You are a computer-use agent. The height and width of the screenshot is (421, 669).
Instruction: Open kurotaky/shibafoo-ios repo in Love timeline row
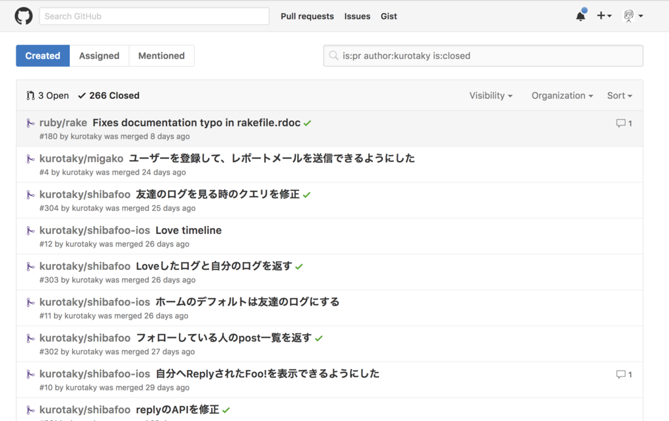pos(95,230)
